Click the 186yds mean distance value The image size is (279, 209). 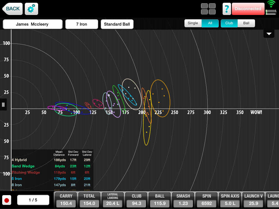tap(60, 160)
